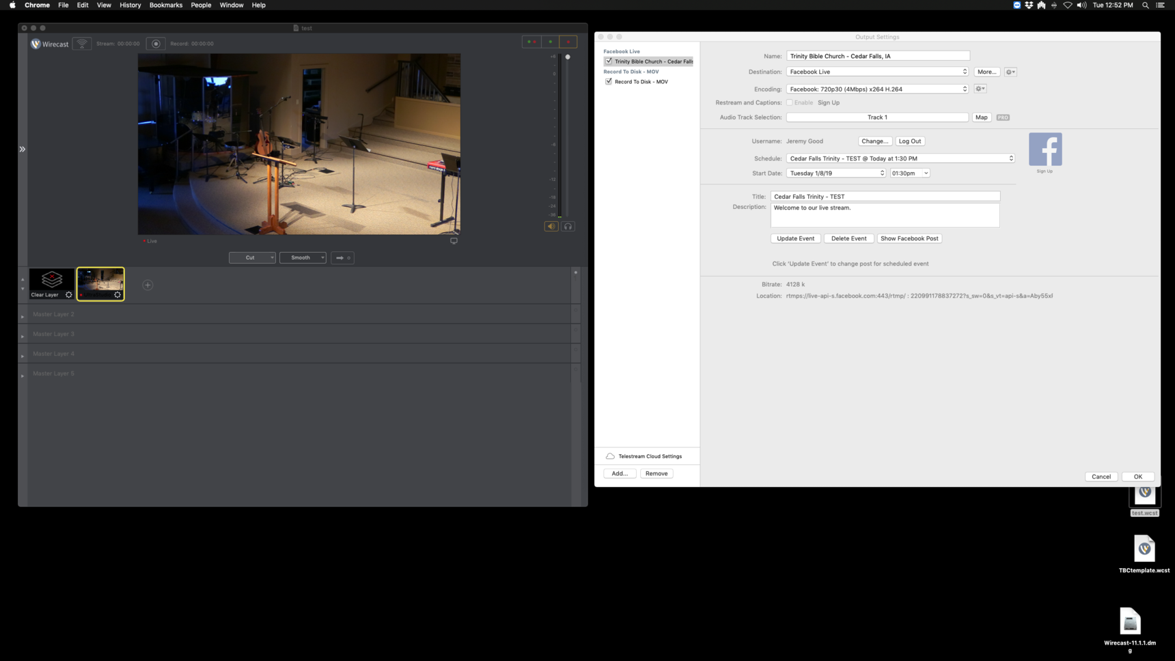Open the encoding gear menu
The image size is (1175, 661).
980,89
